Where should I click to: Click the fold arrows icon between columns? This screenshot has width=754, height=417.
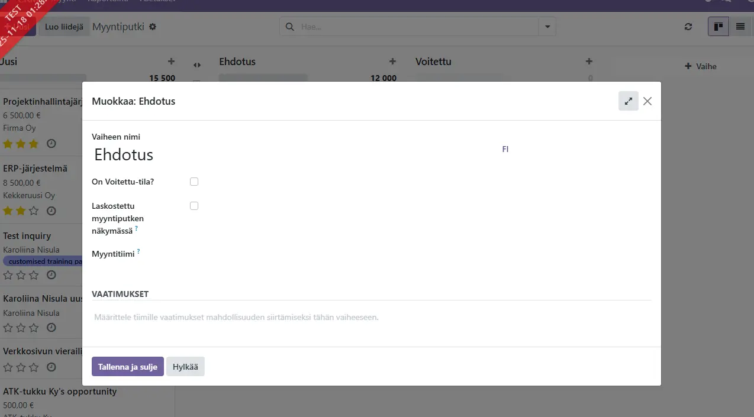pos(197,65)
